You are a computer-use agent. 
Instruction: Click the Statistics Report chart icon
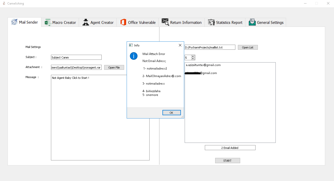click(211, 22)
